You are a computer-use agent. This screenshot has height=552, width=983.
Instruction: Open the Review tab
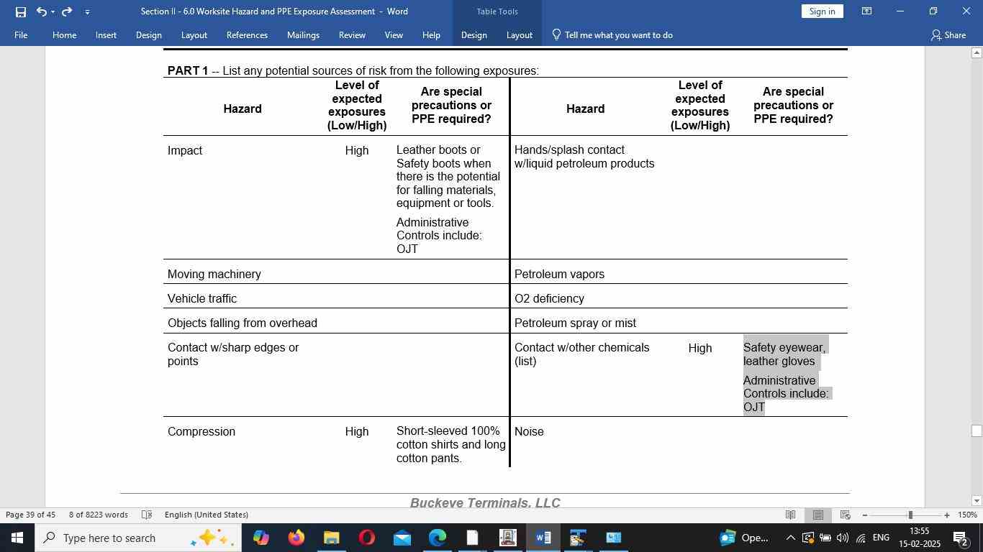pos(352,34)
